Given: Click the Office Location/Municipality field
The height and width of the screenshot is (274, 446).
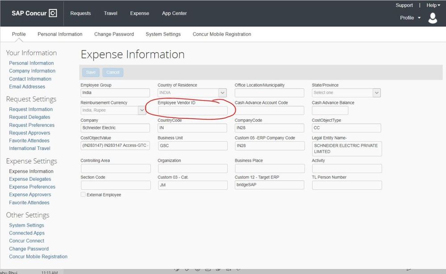Looking at the screenshot, I should [269, 93].
